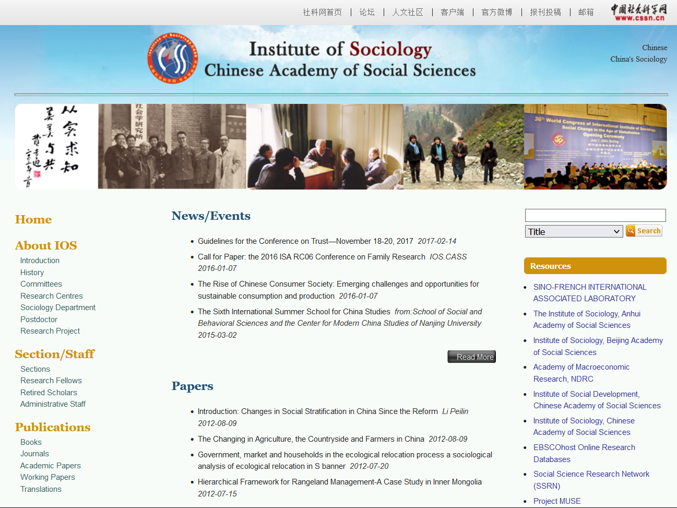
Task: Open the 论坛 forum link in top bar
Action: (x=366, y=12)
